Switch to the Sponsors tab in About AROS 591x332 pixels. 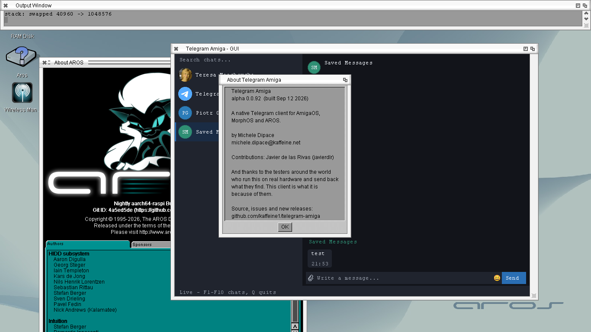151,245
